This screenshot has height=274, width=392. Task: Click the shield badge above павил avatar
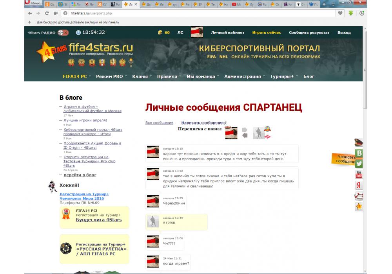click(267, 129)
